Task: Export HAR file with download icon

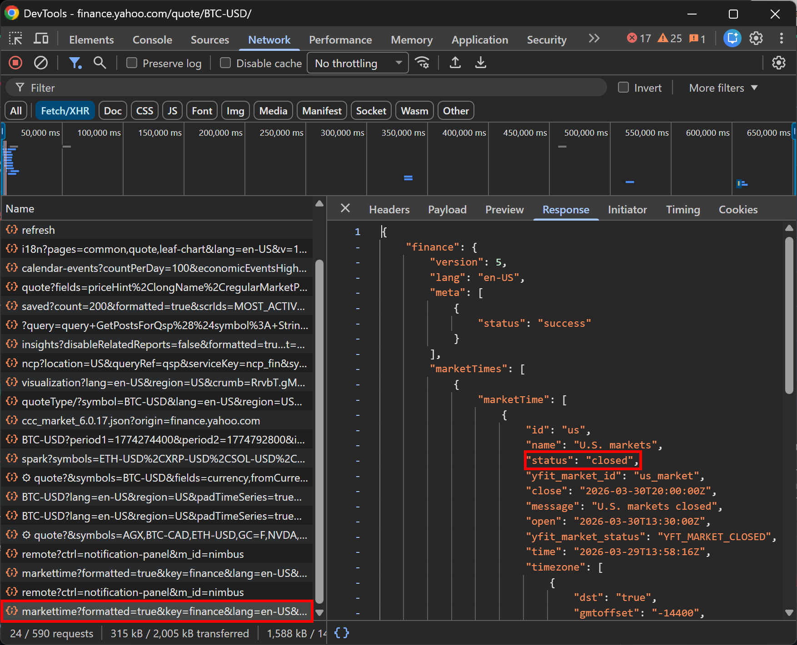Action: click(481, 63)
